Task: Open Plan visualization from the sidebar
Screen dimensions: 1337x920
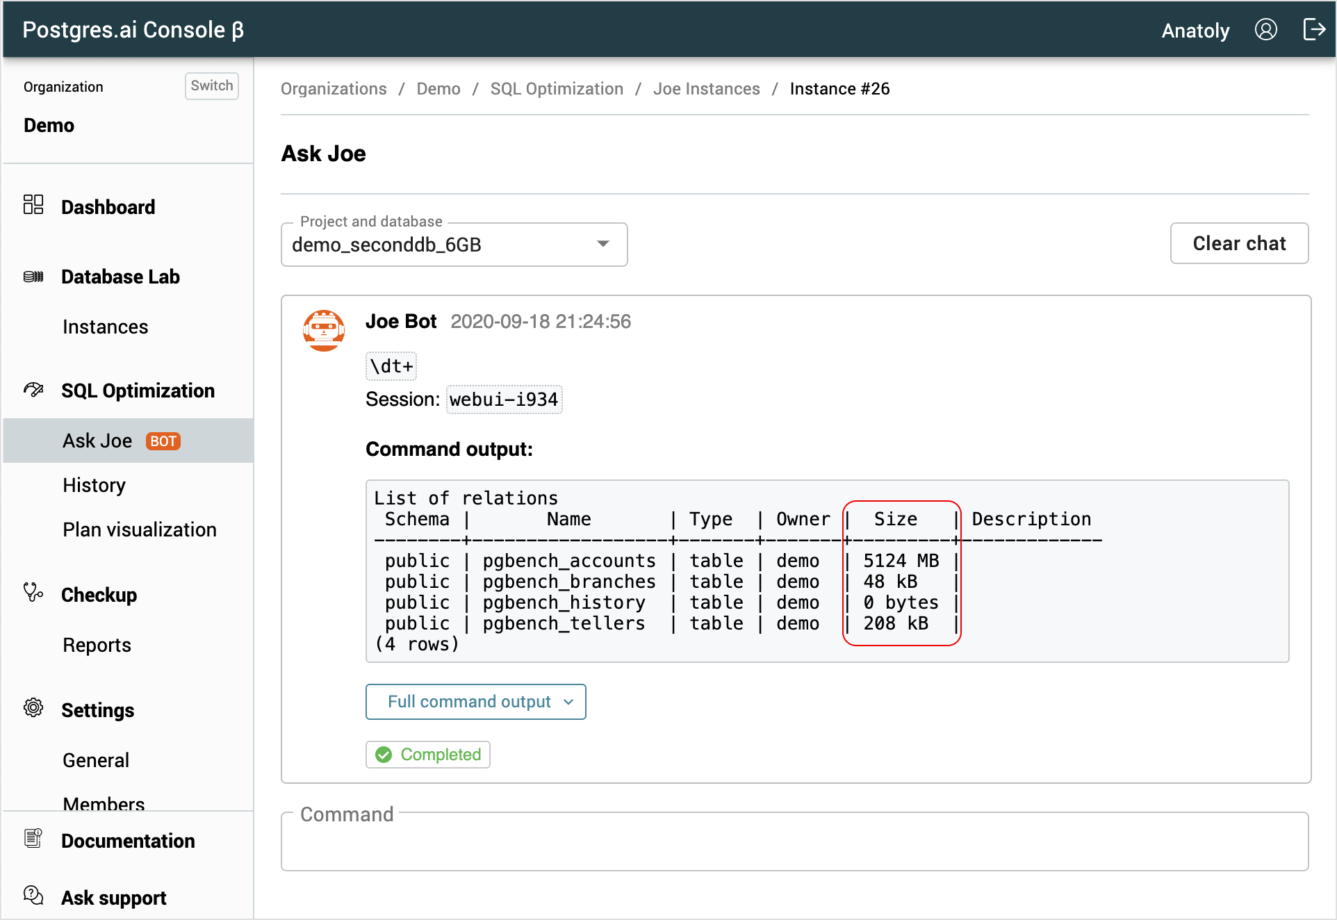Action: pyautogui.click(x=139, y=529)
